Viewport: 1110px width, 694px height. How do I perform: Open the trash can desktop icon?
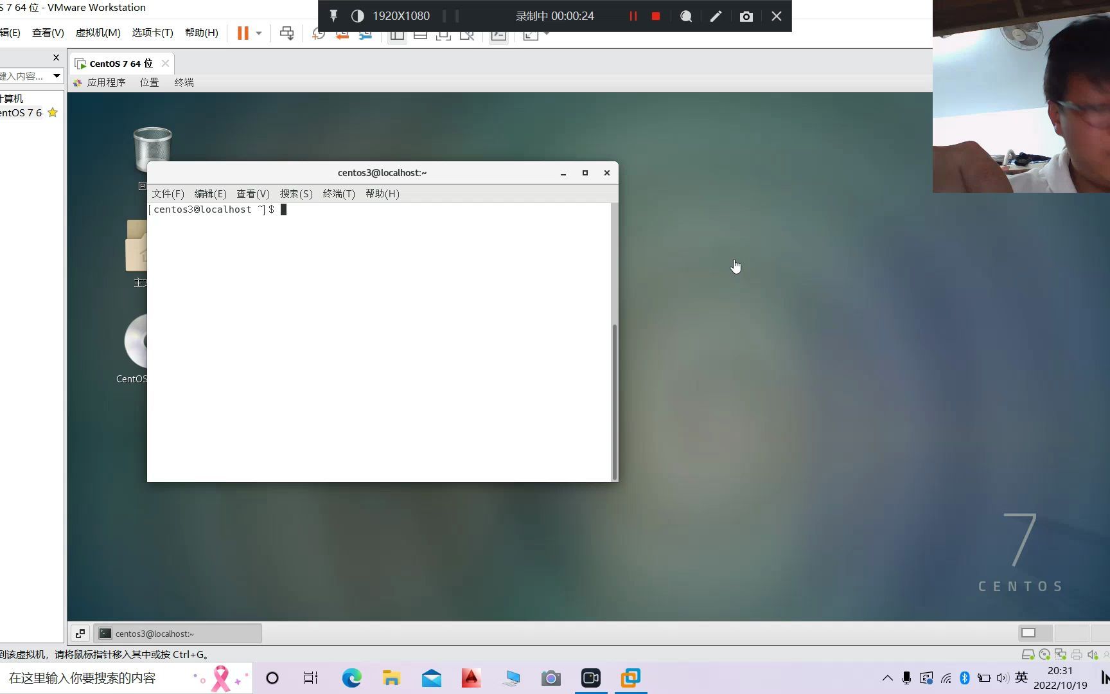(152, 149)
